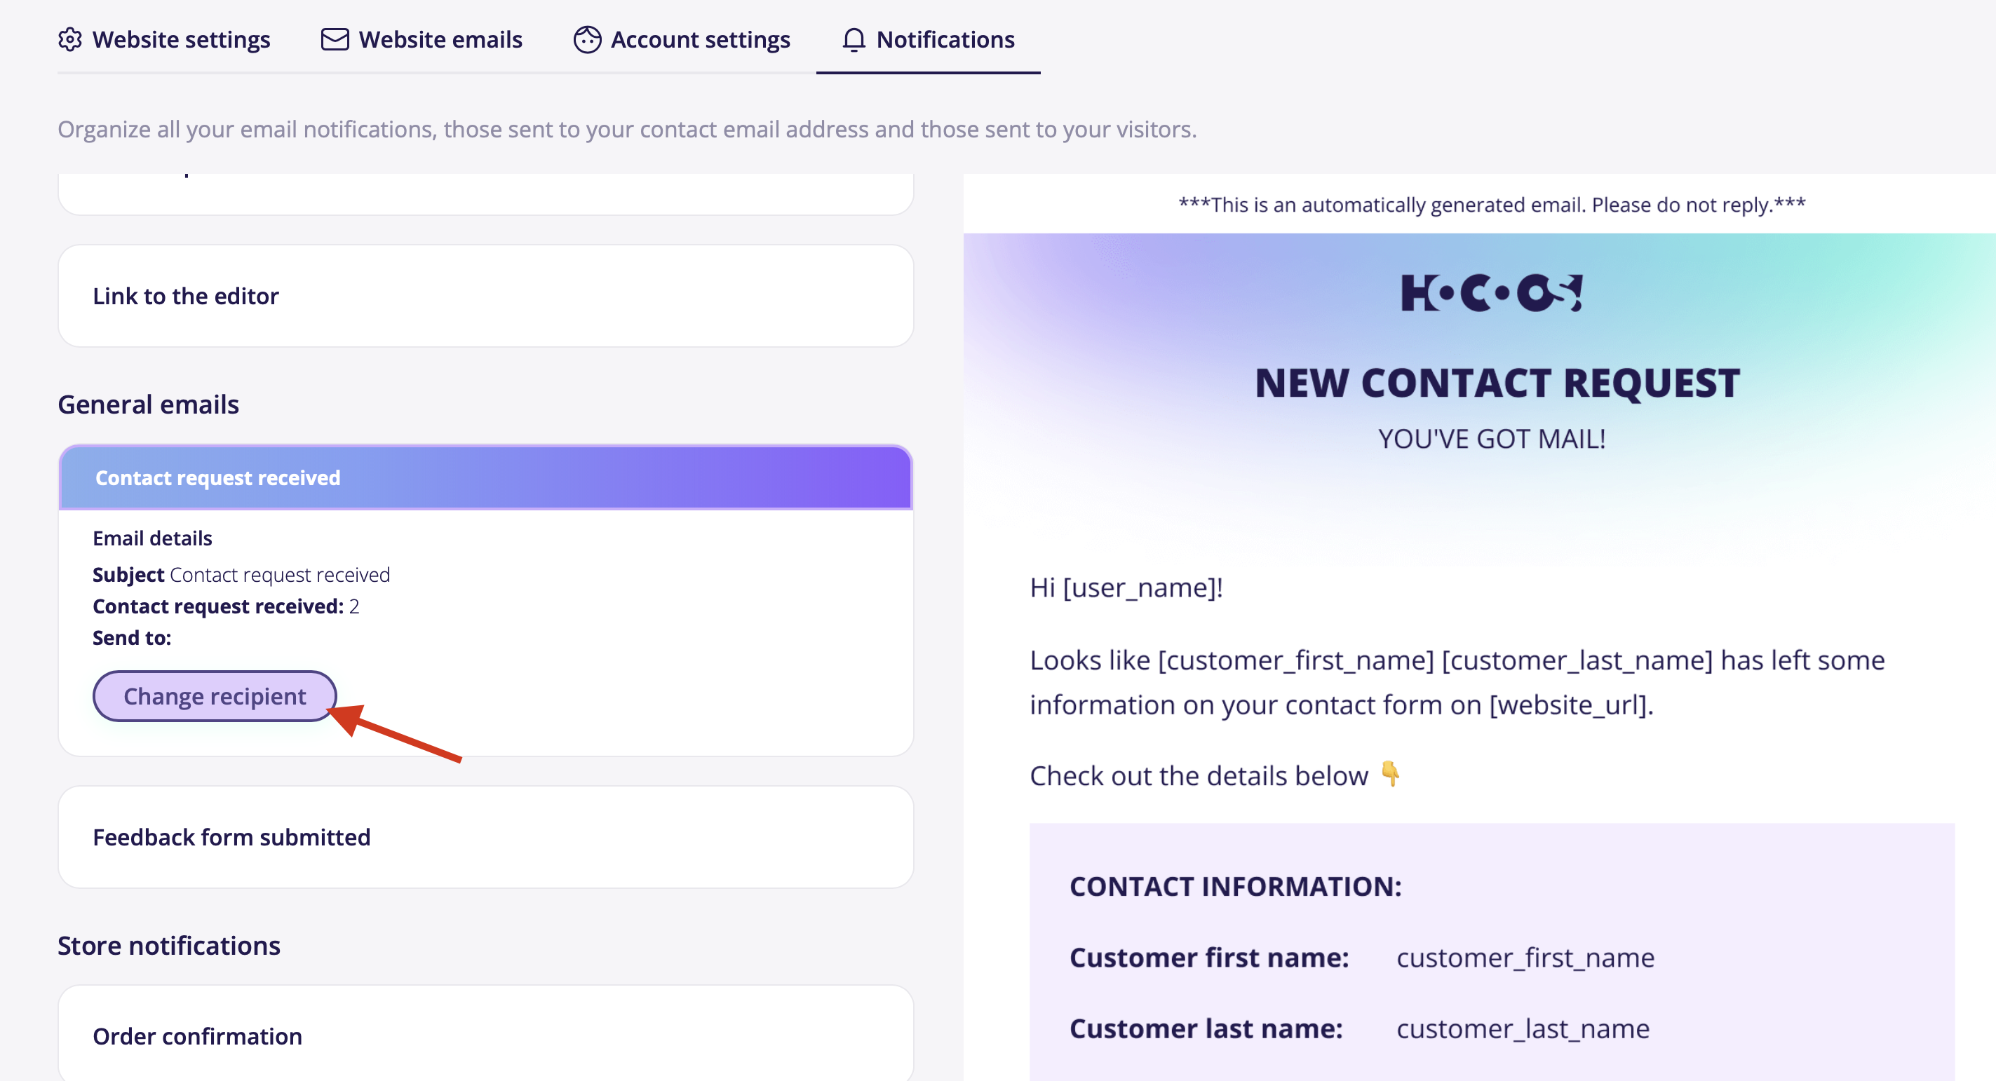Screen dimensions: 1996x1081
Task: Click the gear icon beside Website settings
Action: pos(69,39)
